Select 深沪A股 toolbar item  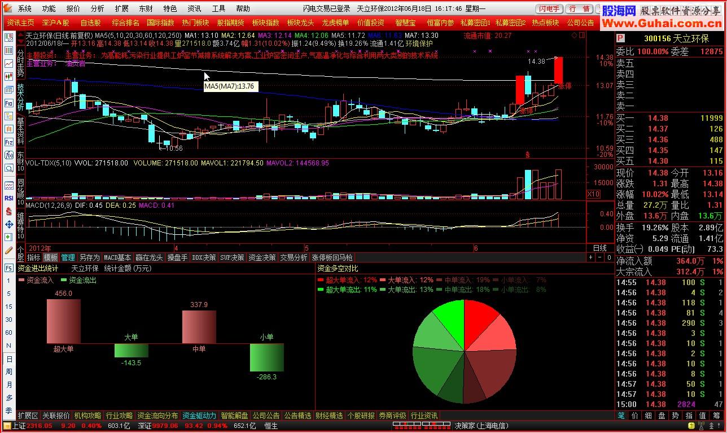(x=56, y=23)
